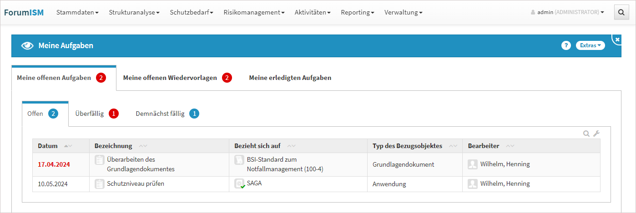The width and height of the screenshot is (636, 213).
Task: Click the search magnifier button in navbar
Action: click(621, 13)
